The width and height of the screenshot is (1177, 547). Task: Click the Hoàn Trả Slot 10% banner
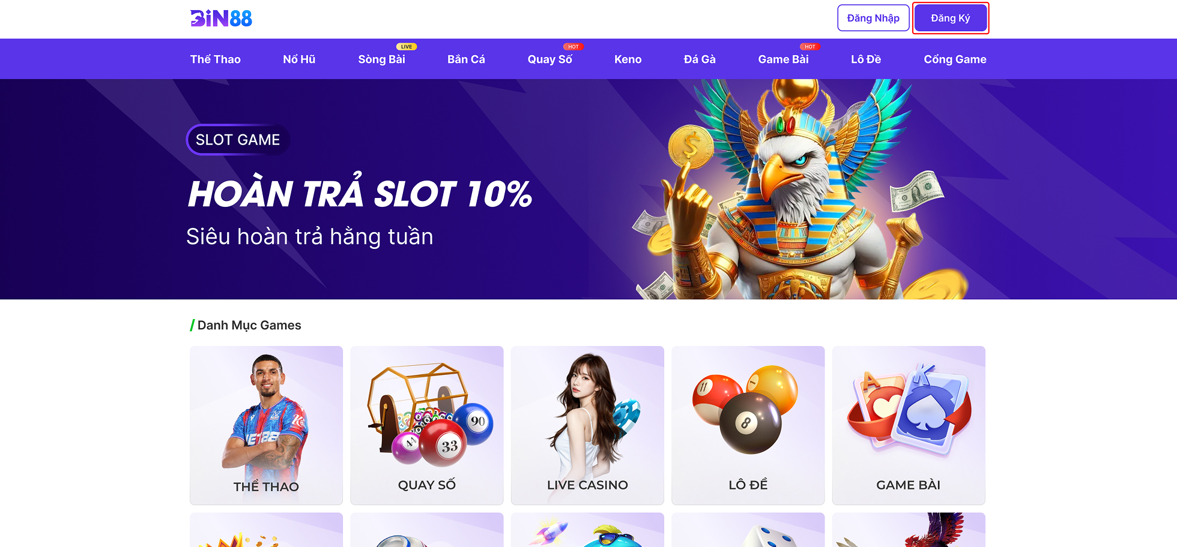[x=588, y=189]
